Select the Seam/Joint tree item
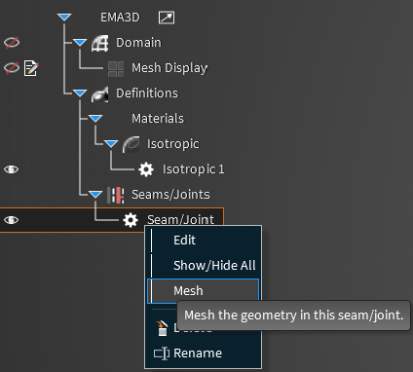Screen dimensions: 413x372 [x=180, y=220]
